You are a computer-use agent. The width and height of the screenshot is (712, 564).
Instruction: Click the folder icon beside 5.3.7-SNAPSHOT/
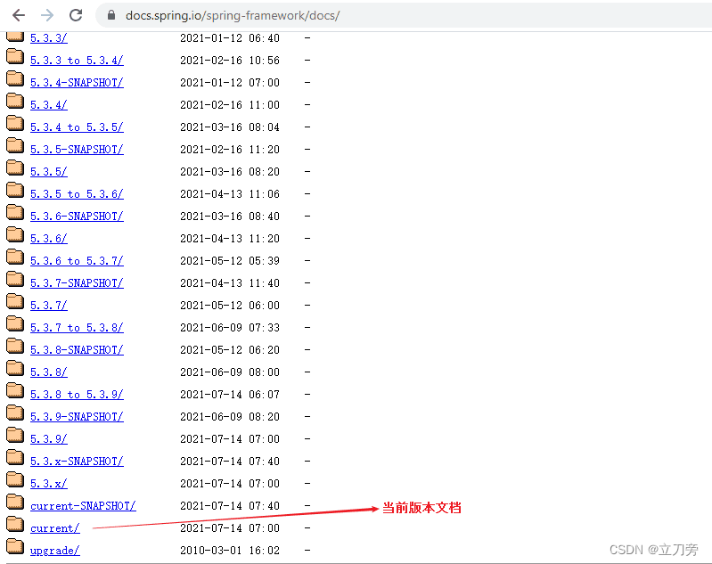click(x=15, y=279)
